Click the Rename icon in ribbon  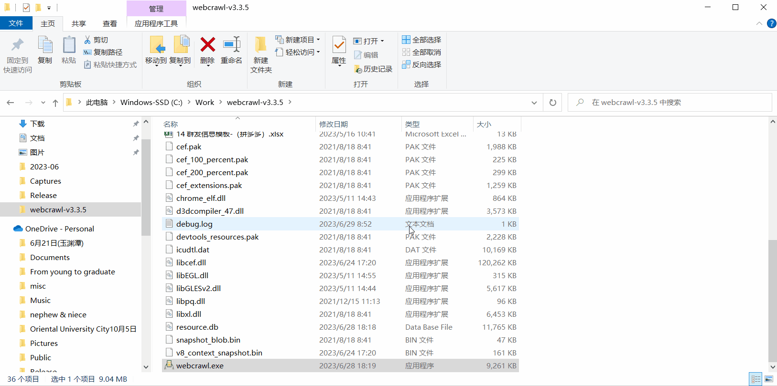tap(231, 45)
